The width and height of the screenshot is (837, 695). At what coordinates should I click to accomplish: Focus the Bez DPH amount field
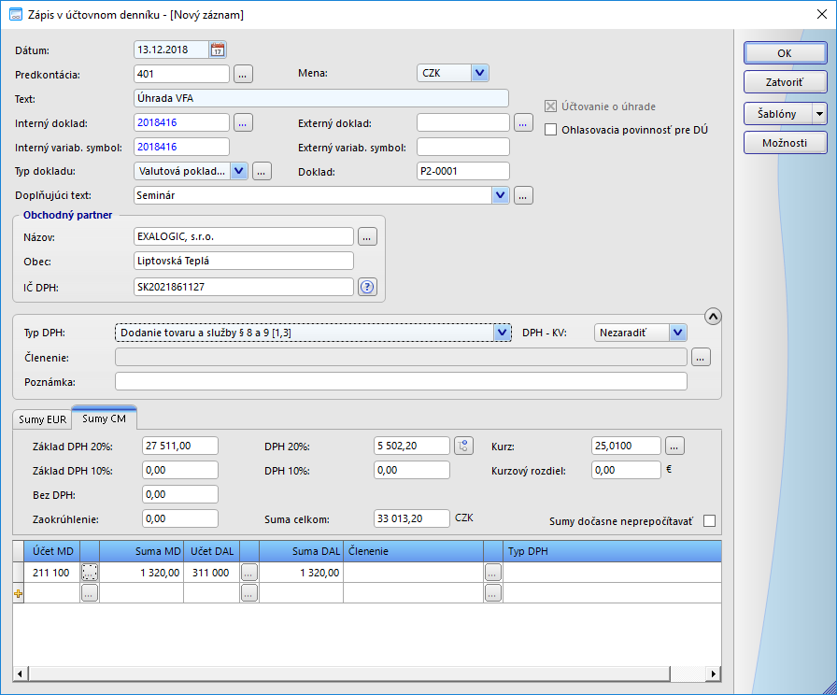click(180, 494)
